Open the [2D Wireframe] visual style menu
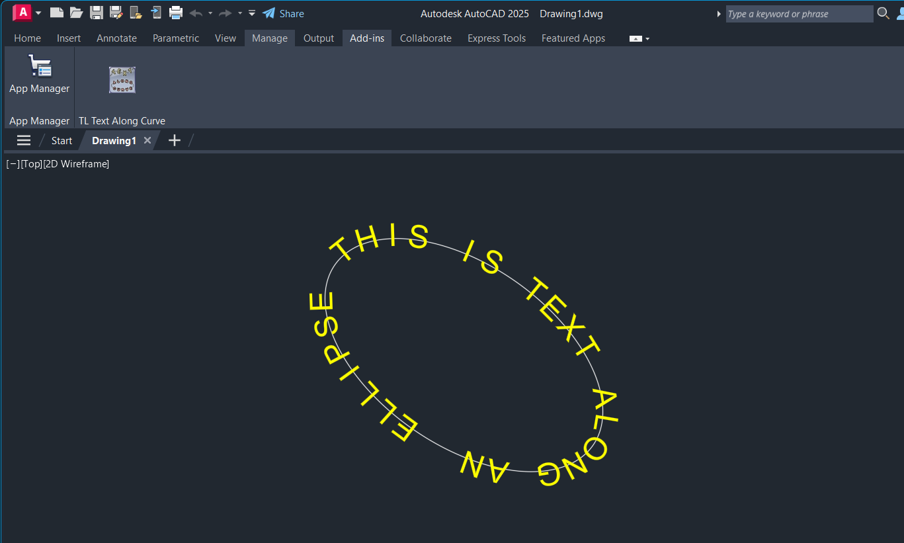Viewport: 904px width, 543px height. pos(76,164)
